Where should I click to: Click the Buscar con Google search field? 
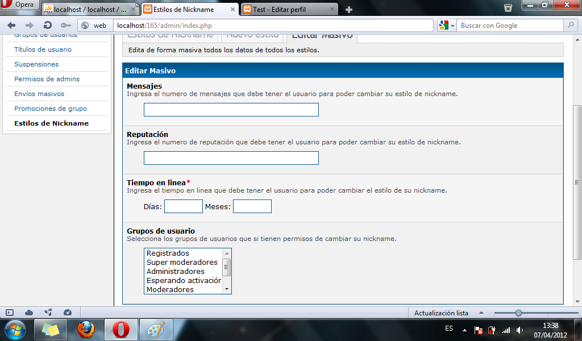(x=510, y=26)
